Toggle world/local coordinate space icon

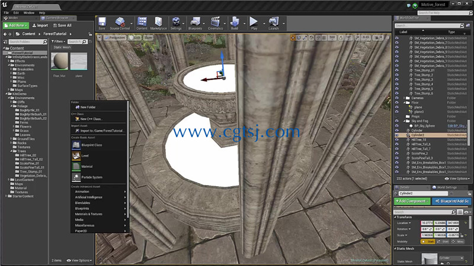click(312, 38)
